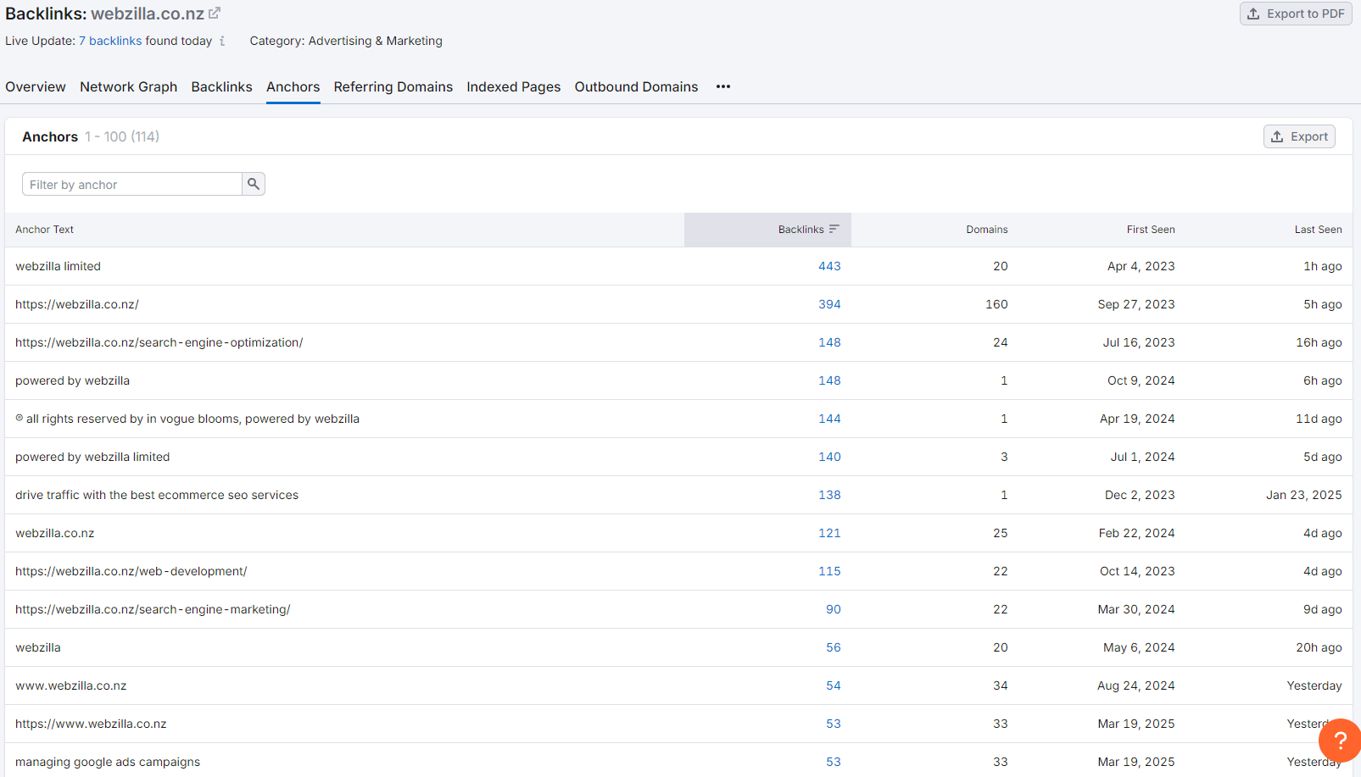
Task: Click the Backlinks column sort icon
Action: click(834, 229)
